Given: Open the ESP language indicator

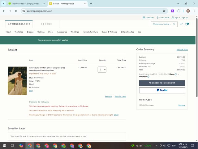Looking at the screenshot, I should (x=174, y=146).
